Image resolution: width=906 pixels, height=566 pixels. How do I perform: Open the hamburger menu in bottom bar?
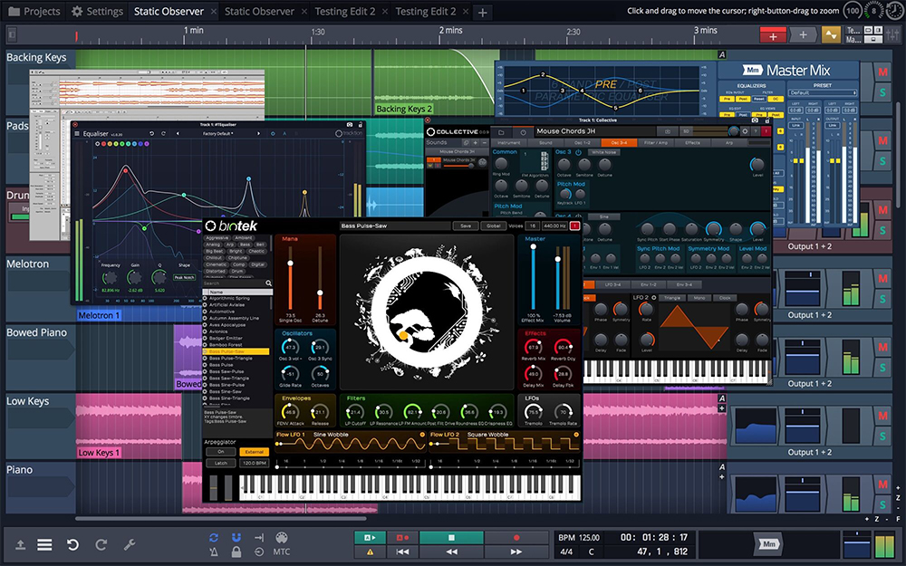(44, 544)
